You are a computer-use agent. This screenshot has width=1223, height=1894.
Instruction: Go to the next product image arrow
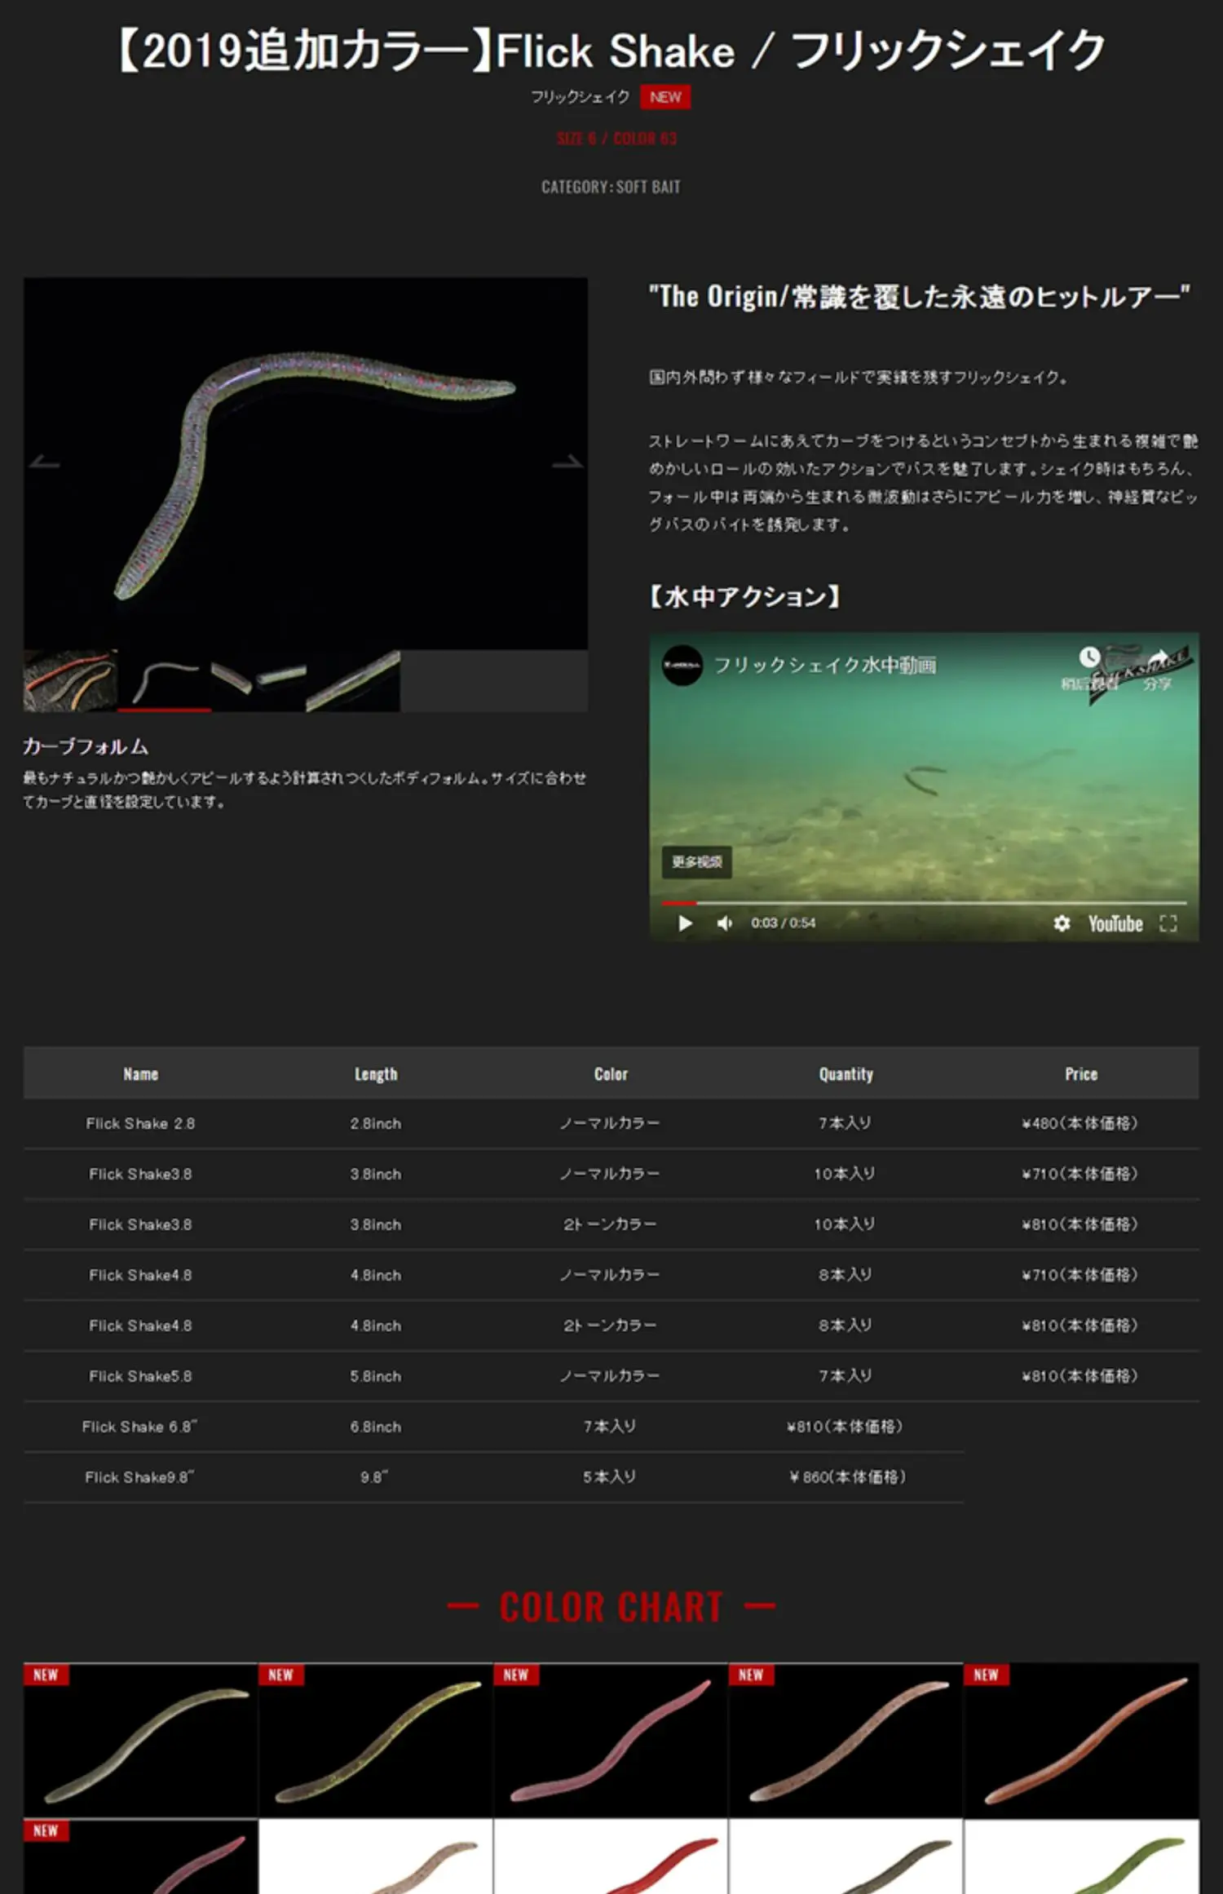[567, 462]
